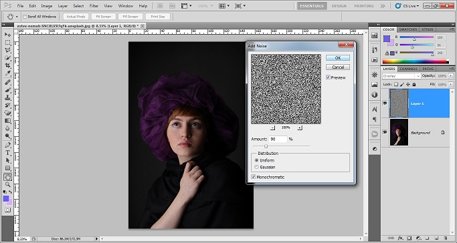
Task: Select the History Brush tool
Action: pyautogui.click(x=7, y=105)
